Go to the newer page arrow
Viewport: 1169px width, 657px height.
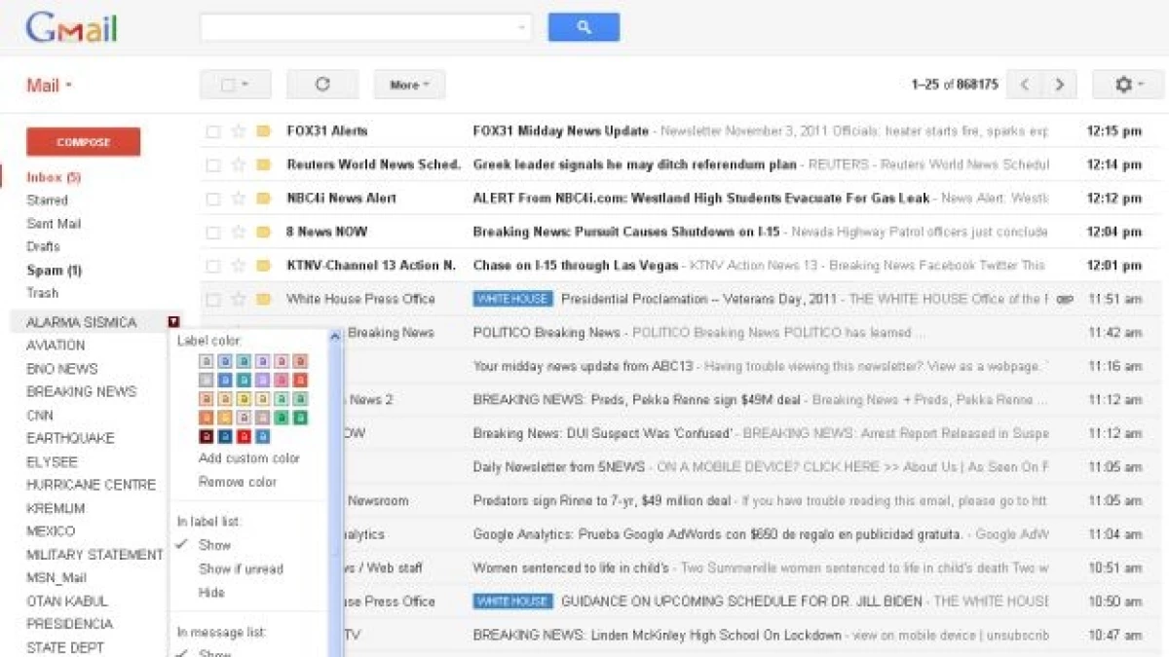[x=1024, y=85]
